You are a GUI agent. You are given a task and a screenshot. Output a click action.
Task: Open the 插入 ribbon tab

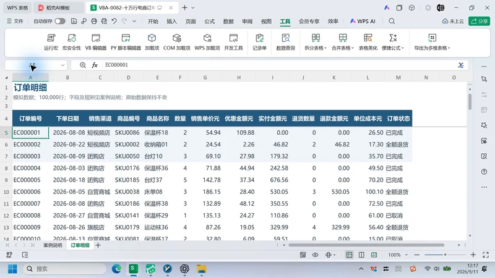(x=172, y=21)
